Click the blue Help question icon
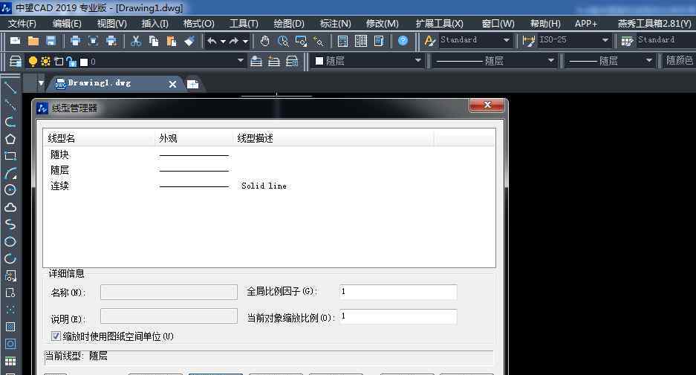 tap(403, 41)
